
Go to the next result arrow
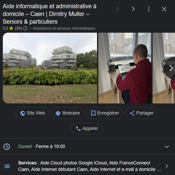(133, 9)
